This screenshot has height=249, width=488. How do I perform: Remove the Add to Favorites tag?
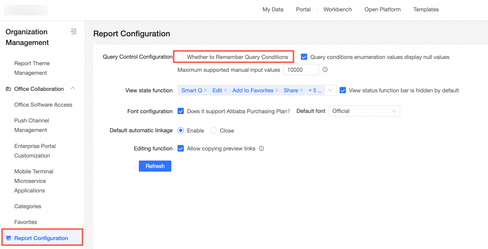pos(276,90)
